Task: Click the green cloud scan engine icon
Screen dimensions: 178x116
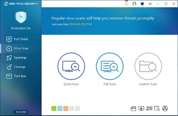Action: point(54,109)
